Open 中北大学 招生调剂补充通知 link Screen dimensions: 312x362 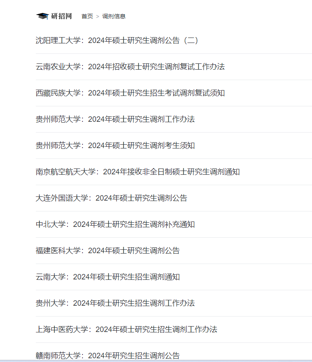pyautogui.click(x=115, y=224)
